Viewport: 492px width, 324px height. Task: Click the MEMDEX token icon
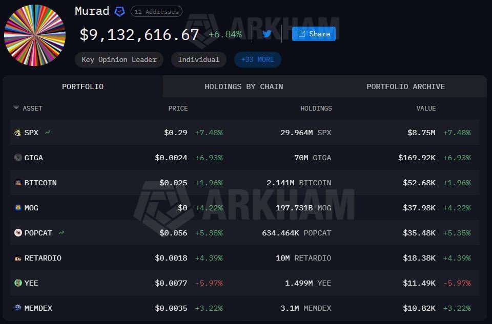click(x=18, y=308)
